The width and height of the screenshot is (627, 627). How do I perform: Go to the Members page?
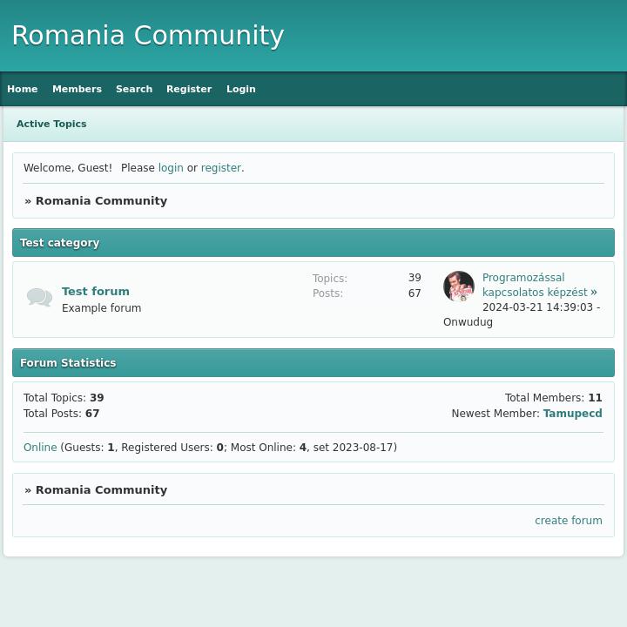77,89
